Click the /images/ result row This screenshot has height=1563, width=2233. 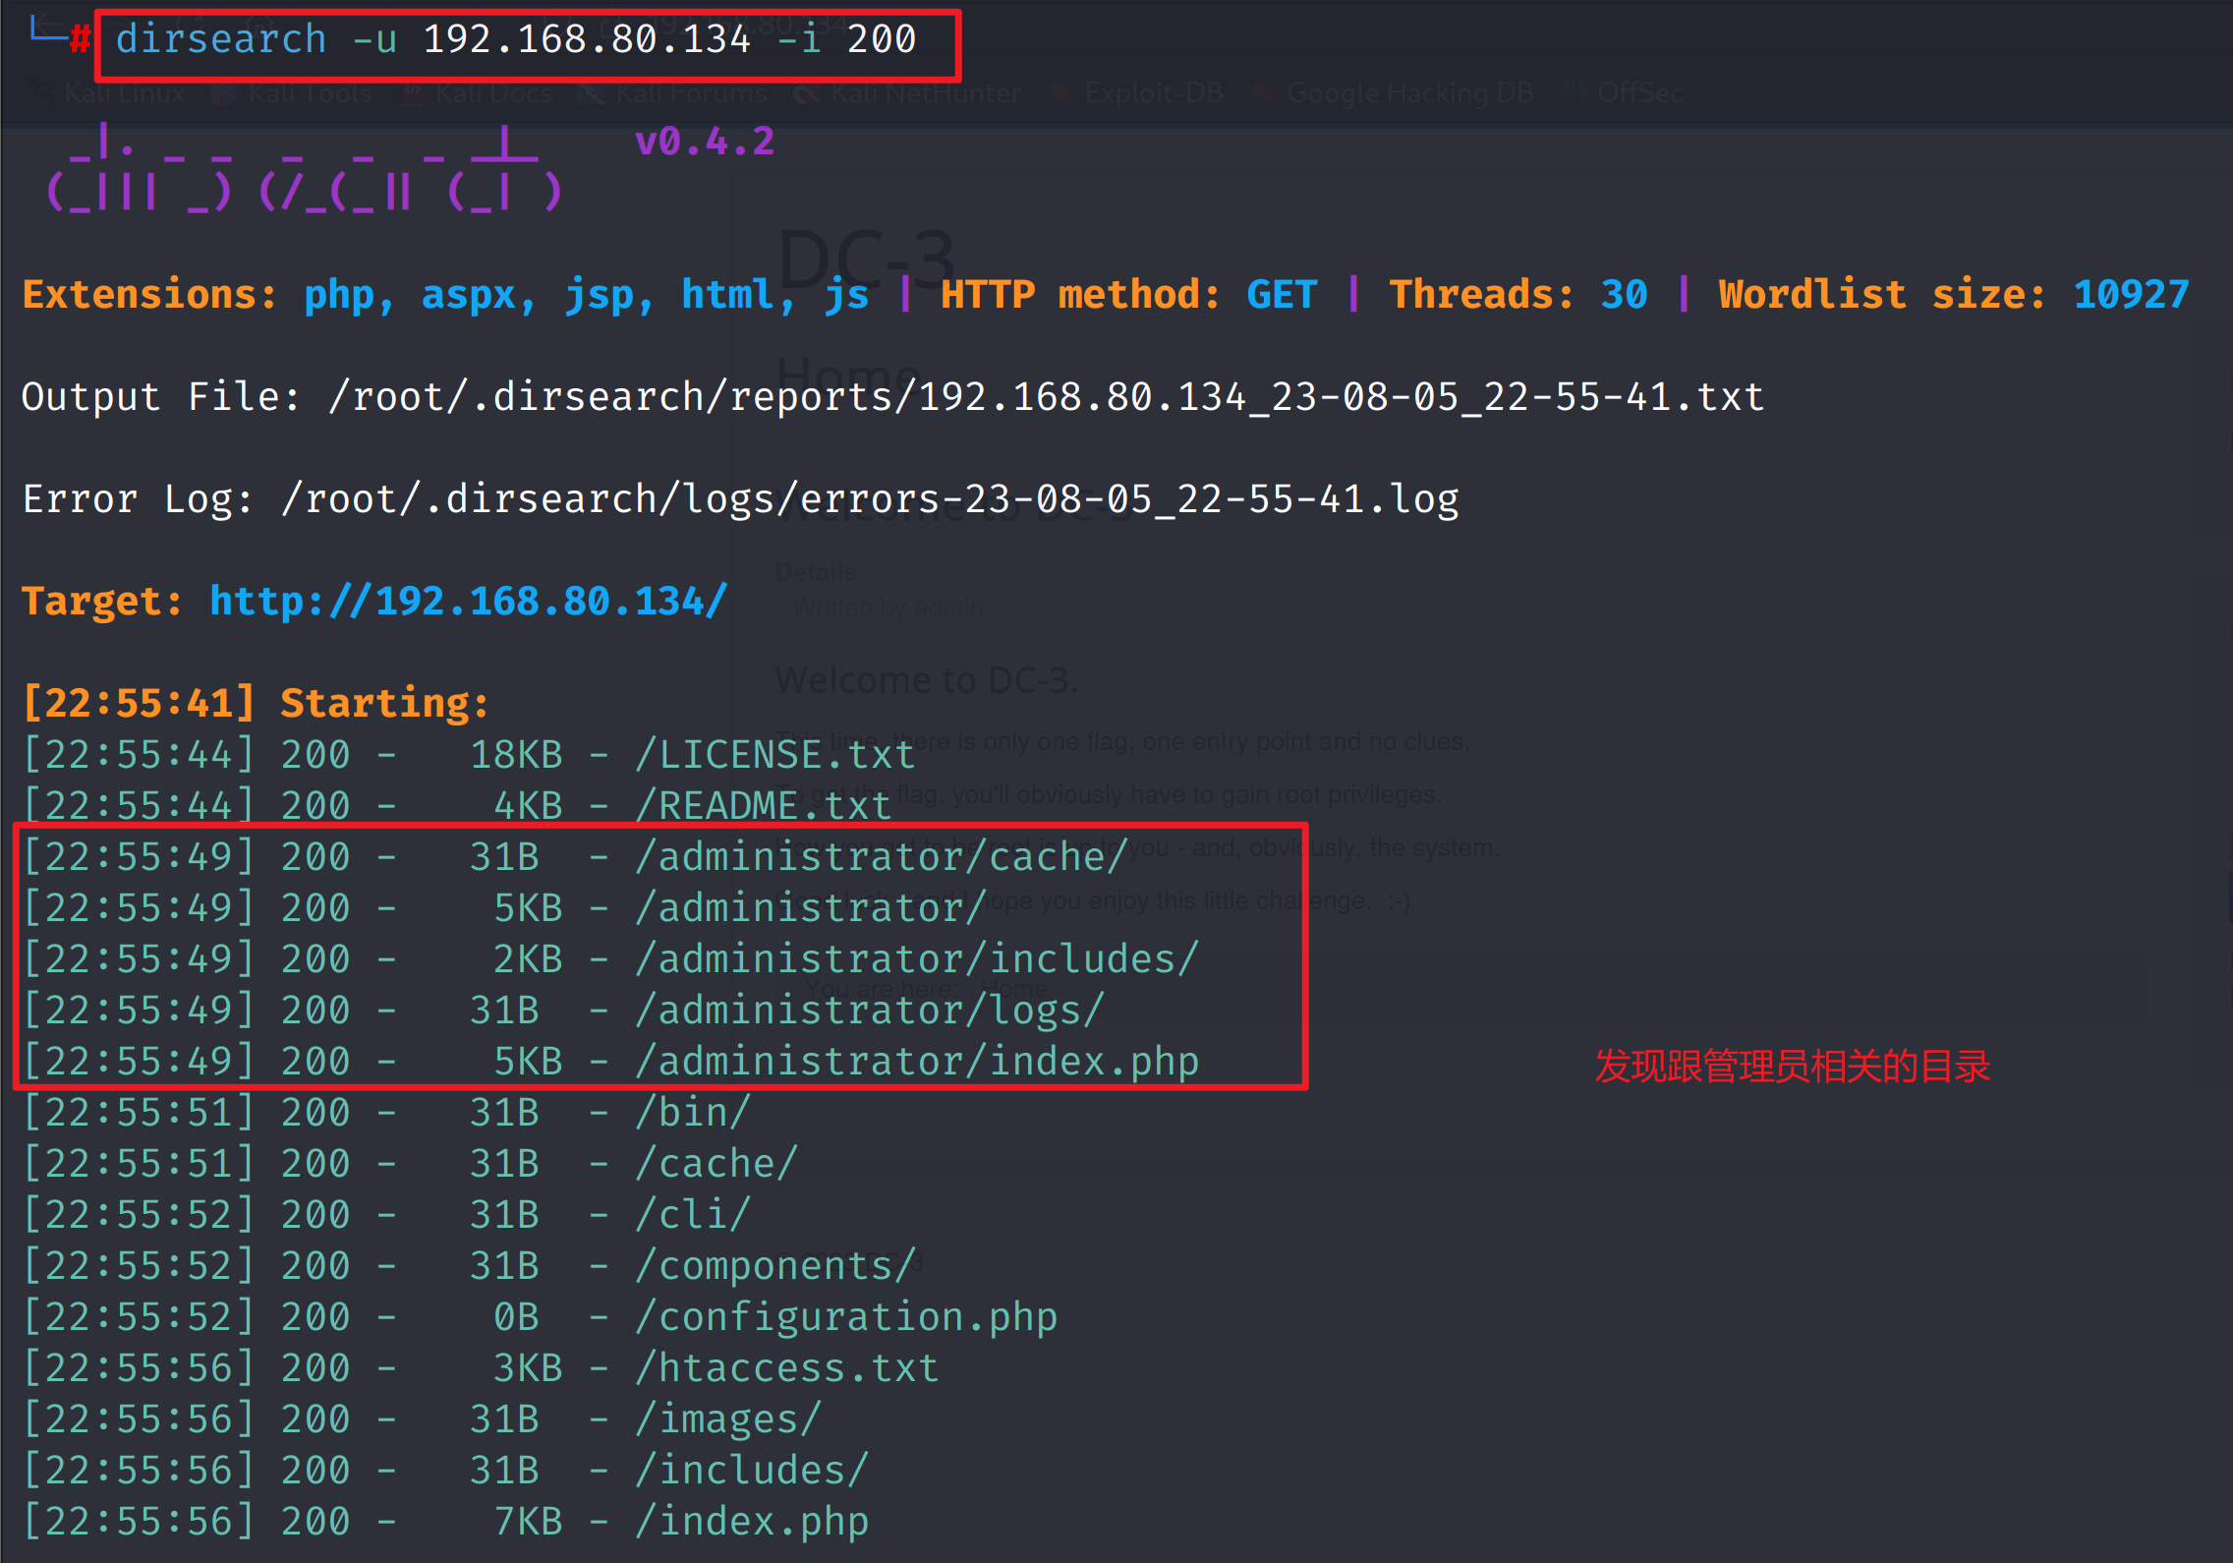[x=422, y=1419]
